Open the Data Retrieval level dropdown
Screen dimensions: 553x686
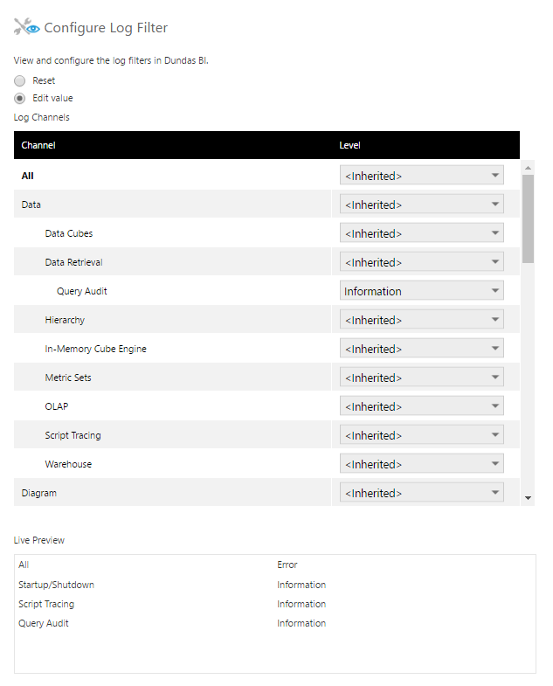coord(422,262)
